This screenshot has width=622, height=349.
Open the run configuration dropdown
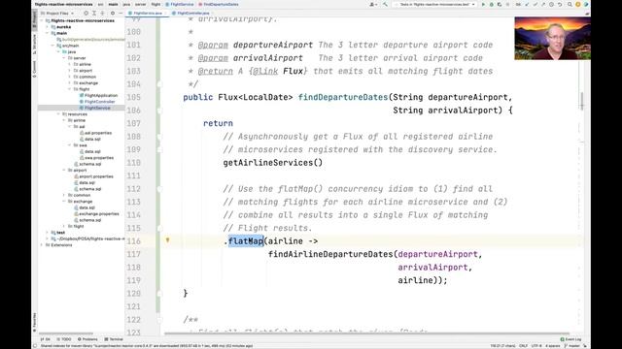(435, 4)
